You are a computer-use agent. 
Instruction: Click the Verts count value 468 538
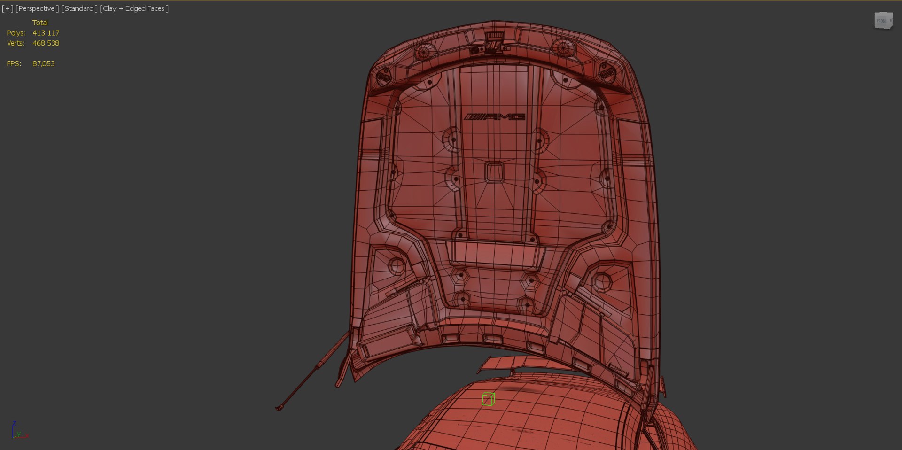(46, 43)
